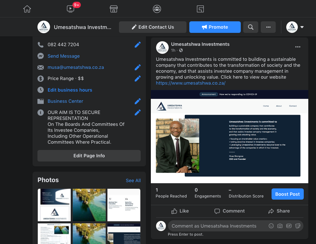316x244 pixels.
Task: Click the Edit Page Info button
Action: click(89, 156)
